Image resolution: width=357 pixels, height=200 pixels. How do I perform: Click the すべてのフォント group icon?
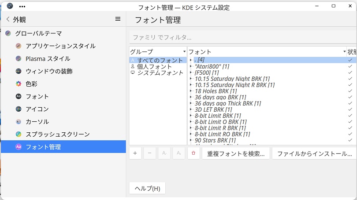tap(133, 60)
